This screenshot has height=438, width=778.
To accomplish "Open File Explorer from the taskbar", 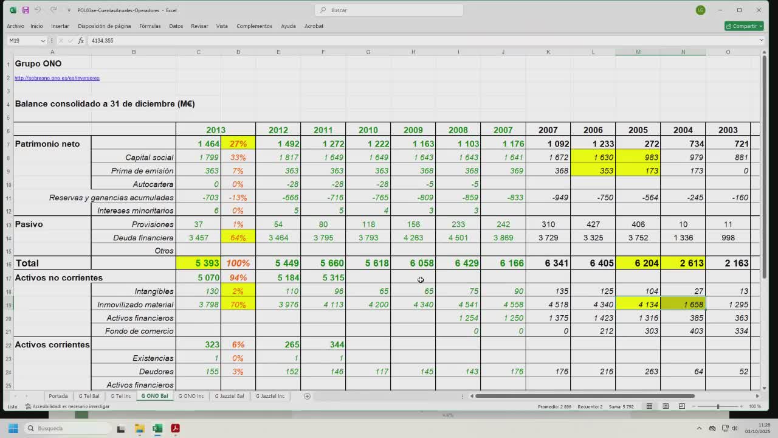I will pos(139,428).
